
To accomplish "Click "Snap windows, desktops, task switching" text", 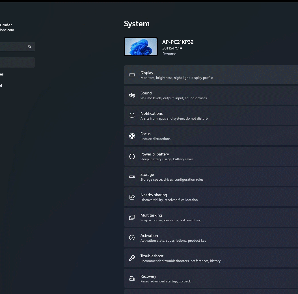I will click(171, 220).
